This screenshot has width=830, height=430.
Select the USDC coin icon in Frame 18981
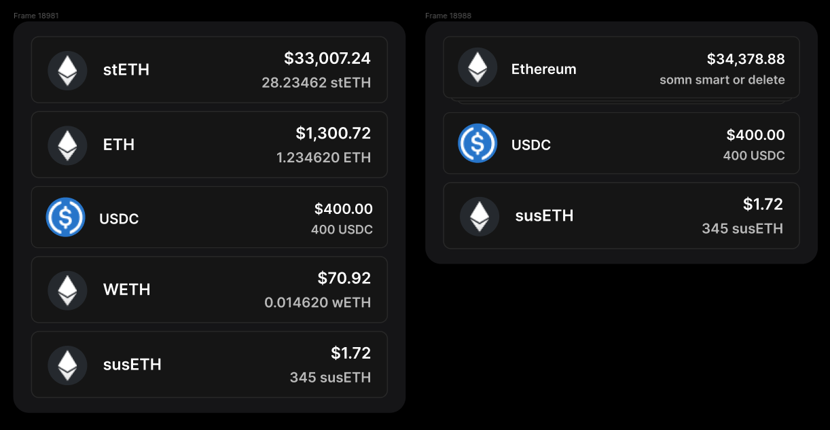coord(65,217)
